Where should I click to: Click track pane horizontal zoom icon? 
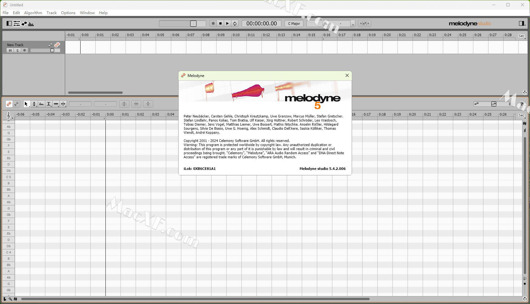tap(525, 93)
